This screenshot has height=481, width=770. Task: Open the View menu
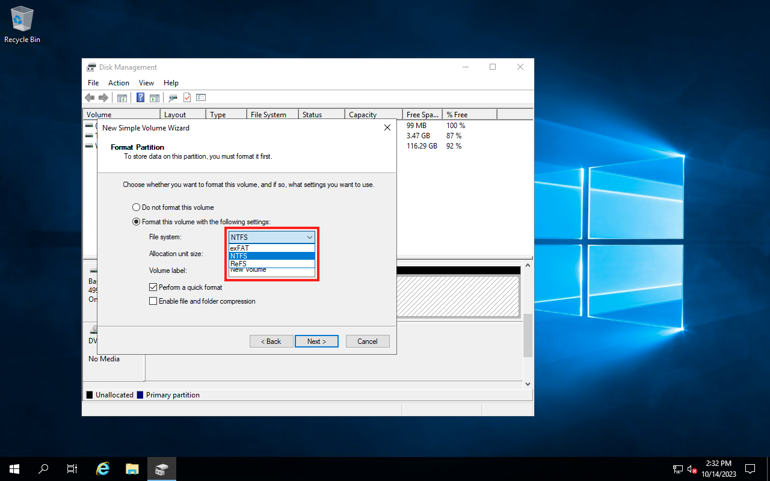point(146,83)
